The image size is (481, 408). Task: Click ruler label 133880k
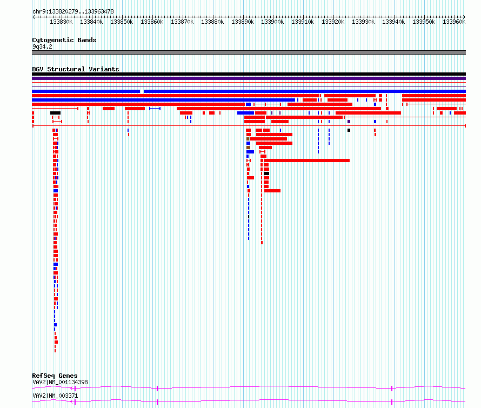point(212,22)
